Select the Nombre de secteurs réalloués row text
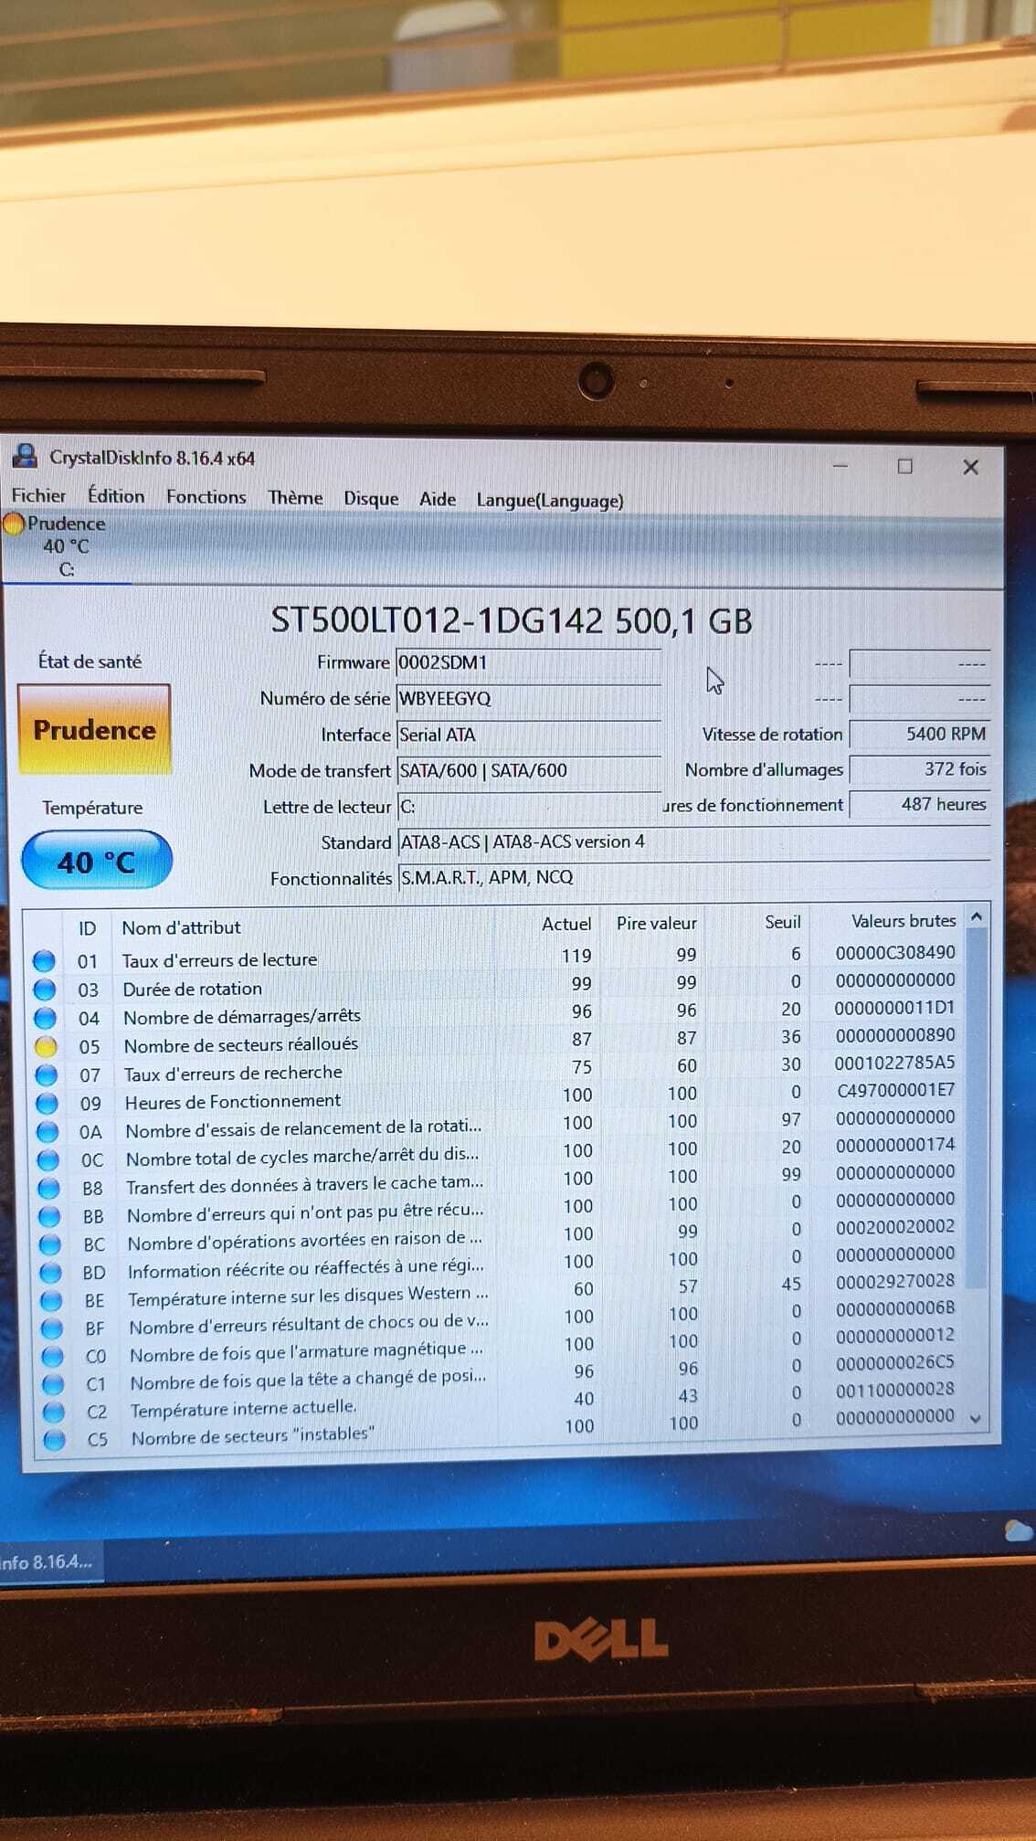 (240, 1044)
